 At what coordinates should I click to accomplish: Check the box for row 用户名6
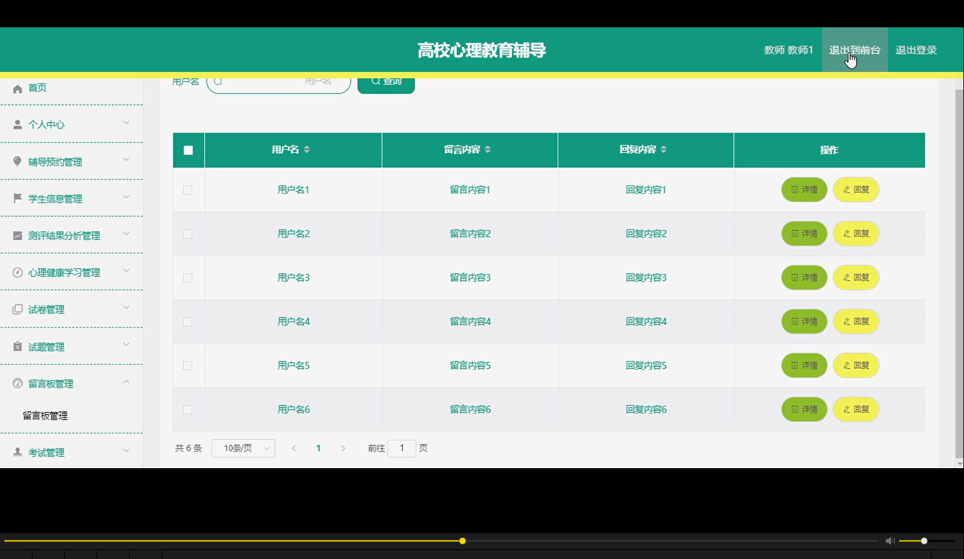(x=188, y=410)
